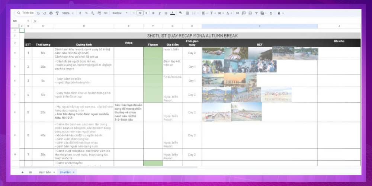The image size is (372, 186).
Task: Click the merge cells icon
Action: pos(194,13)
